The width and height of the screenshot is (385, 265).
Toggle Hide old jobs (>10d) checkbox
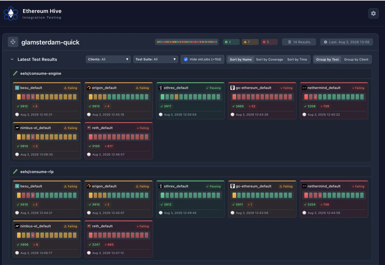pyautogui.click(x=186, y=59)
